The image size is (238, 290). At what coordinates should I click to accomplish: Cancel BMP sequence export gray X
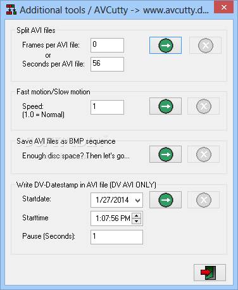point(203,154)
